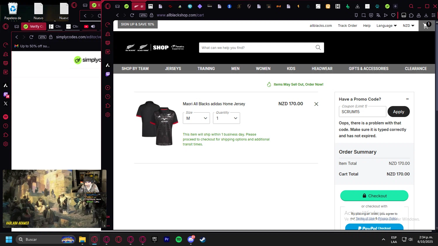The height and width of the screenshot is (246, 438).
Task: Click the PayPal Checkout button
Action: pyautogui.click(x=374, y=227)
